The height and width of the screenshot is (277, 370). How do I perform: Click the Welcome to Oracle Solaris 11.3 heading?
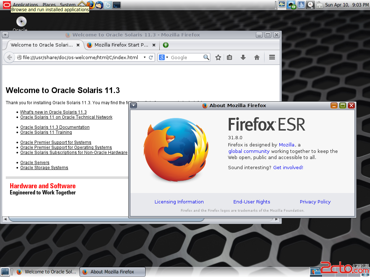click(63, 91)
